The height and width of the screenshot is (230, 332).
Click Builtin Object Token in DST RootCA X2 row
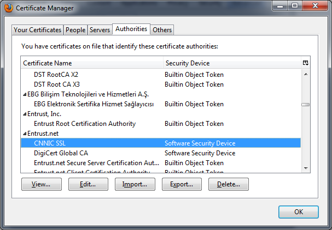point(194,75)
